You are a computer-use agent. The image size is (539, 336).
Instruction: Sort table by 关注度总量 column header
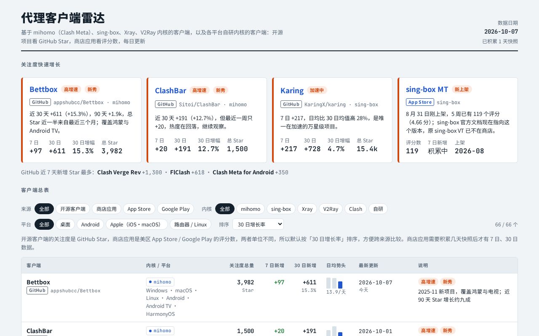(x=242, y=265)
